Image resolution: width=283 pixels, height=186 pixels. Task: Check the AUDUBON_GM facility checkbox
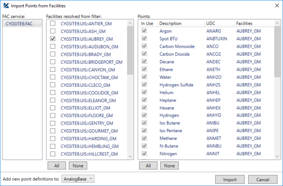[x=53, y=46]
